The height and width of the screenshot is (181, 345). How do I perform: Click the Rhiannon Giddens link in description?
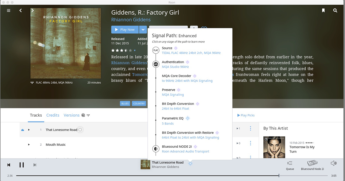point(129,63)
